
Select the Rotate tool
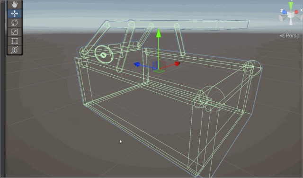[x=15, y=23]
